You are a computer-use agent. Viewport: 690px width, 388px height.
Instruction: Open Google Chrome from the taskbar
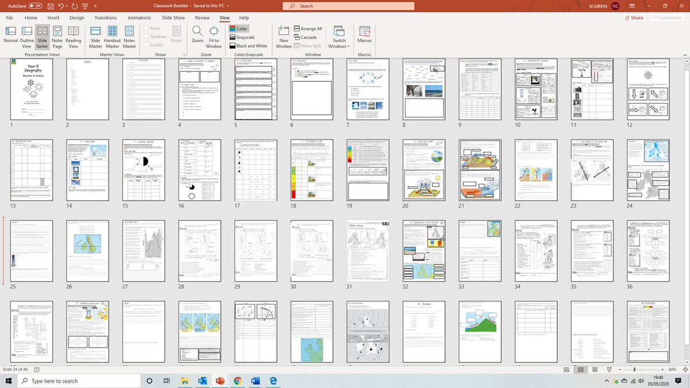[x=237, y=381]
